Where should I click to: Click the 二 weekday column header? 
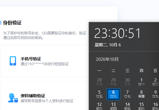[x=113, y=70]
